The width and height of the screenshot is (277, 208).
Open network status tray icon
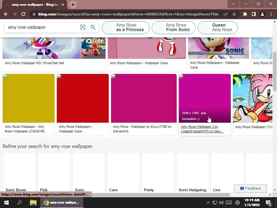pos(215,203)
